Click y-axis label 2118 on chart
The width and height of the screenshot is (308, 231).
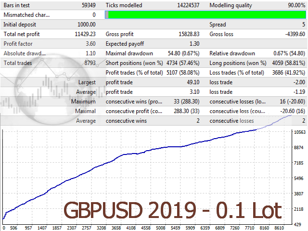tap(298, 209)
